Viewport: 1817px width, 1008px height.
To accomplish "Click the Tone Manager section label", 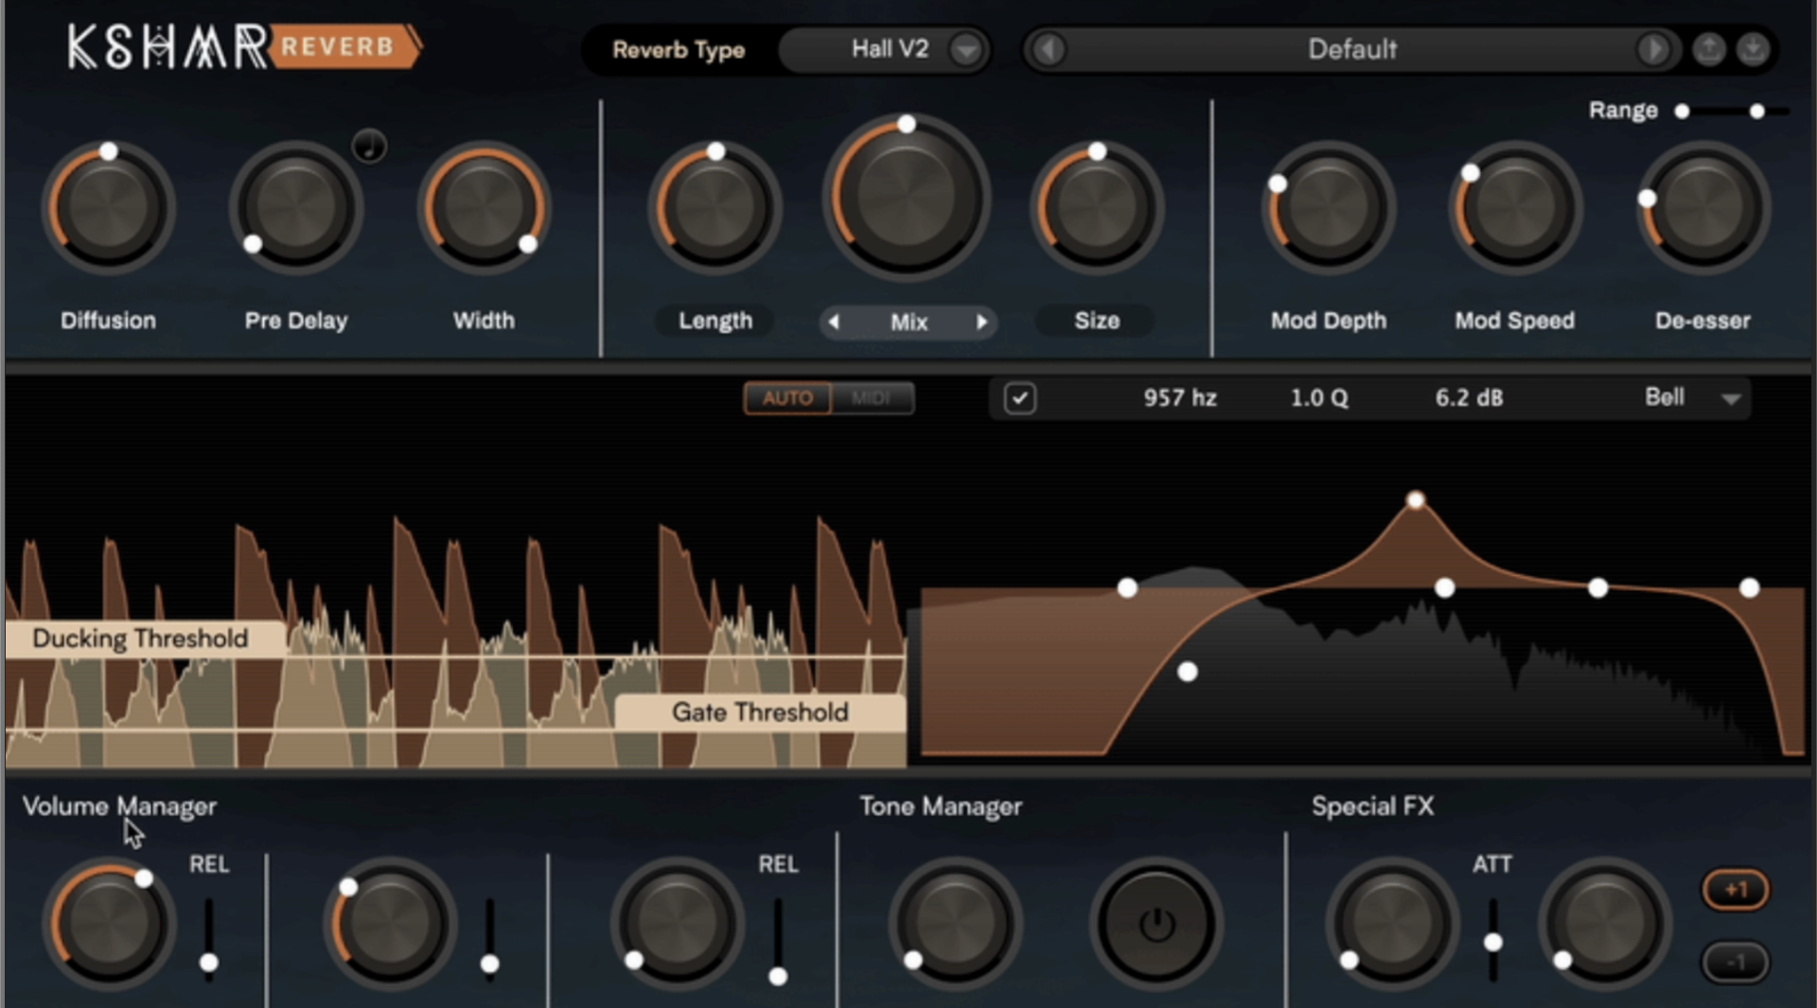I will coord(941,807).
